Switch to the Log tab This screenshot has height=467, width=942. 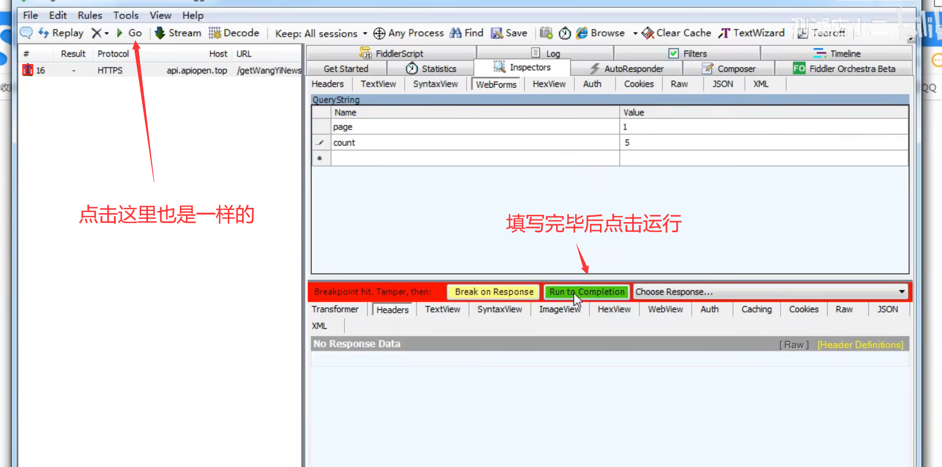tap(546, 53)
